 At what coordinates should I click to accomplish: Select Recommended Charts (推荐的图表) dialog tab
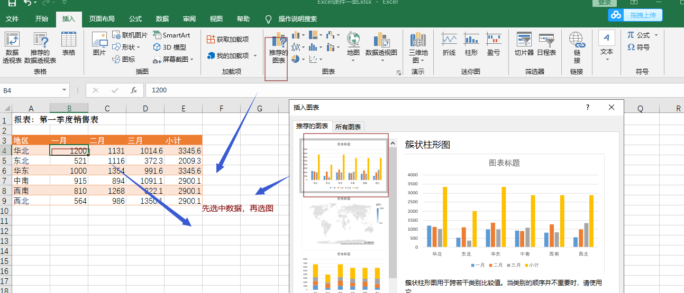(312, 126)
